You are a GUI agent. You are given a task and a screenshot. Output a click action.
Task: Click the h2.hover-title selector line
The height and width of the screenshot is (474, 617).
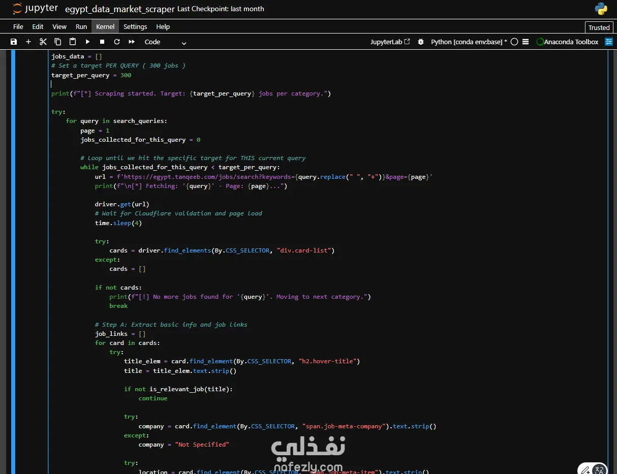pos(242,361)
